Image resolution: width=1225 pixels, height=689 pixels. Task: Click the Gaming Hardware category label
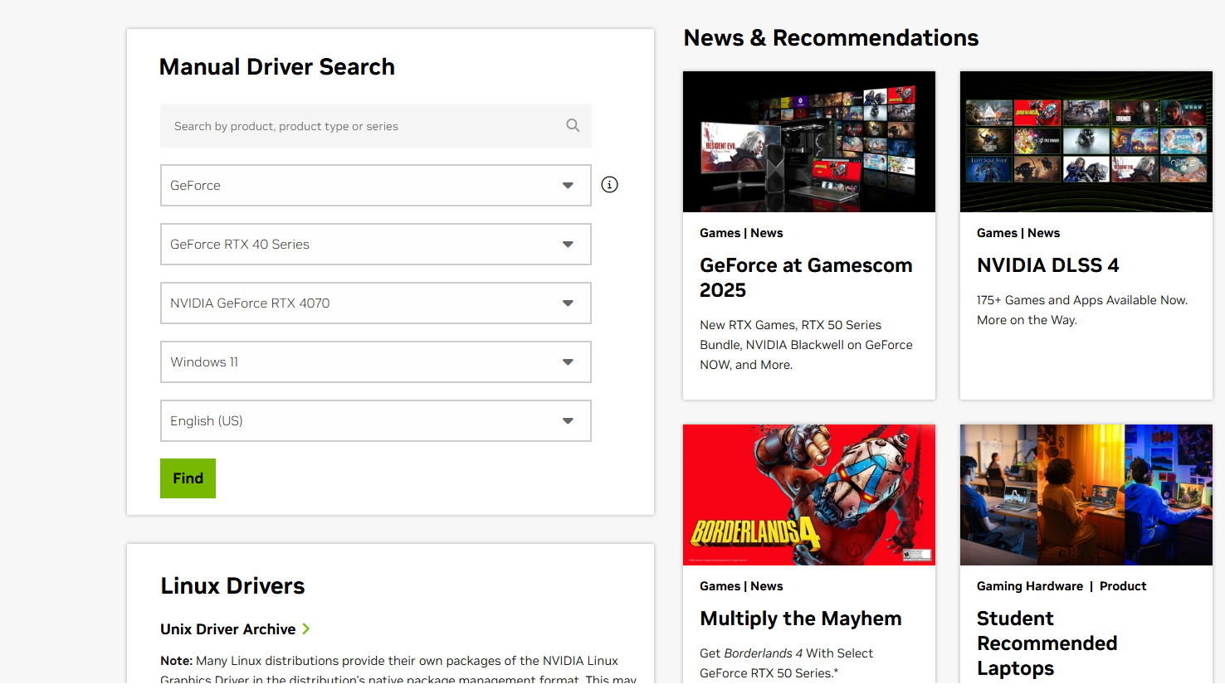tap(1029, 586)
